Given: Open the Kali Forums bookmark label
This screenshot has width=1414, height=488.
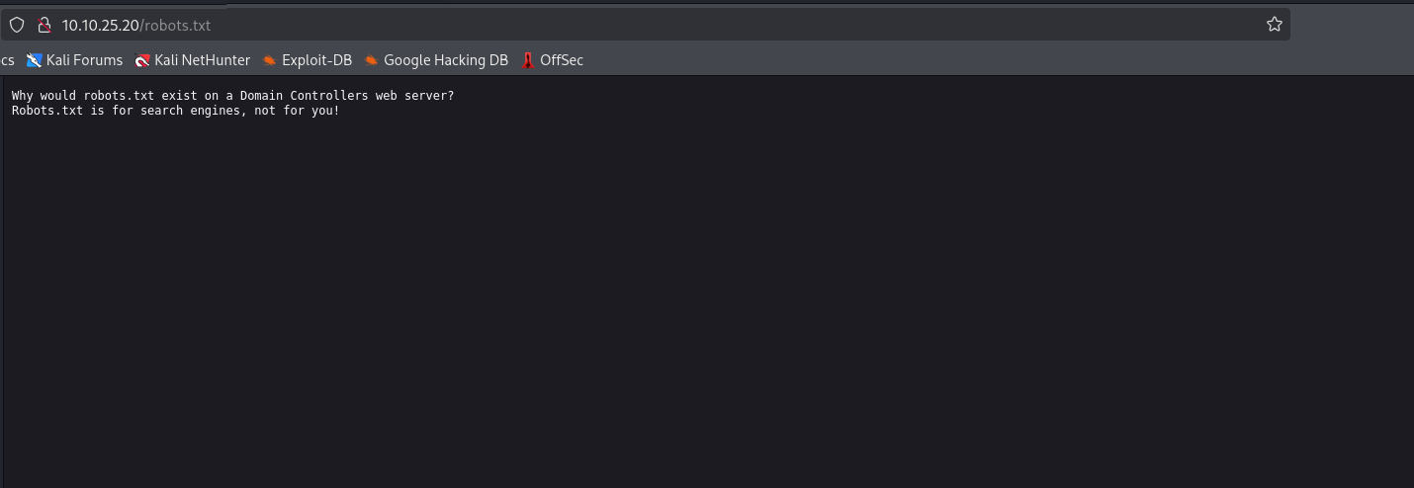Looking at the screenshot, I should (84, 60).
